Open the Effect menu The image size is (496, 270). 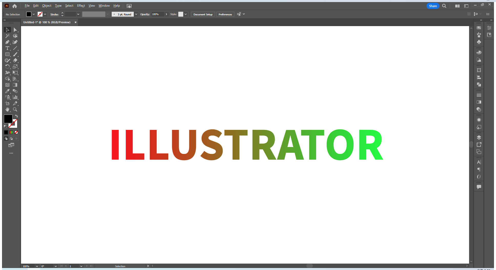point(81,6)
